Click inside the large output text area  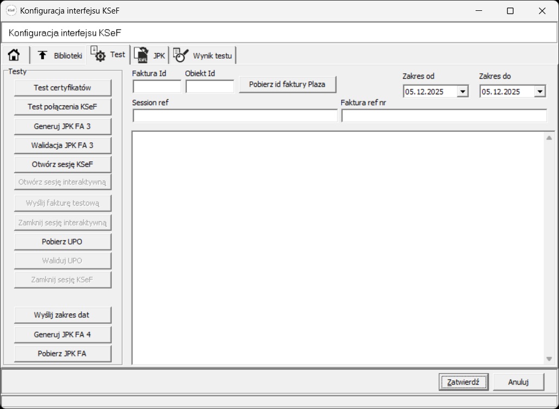(338, 248)
